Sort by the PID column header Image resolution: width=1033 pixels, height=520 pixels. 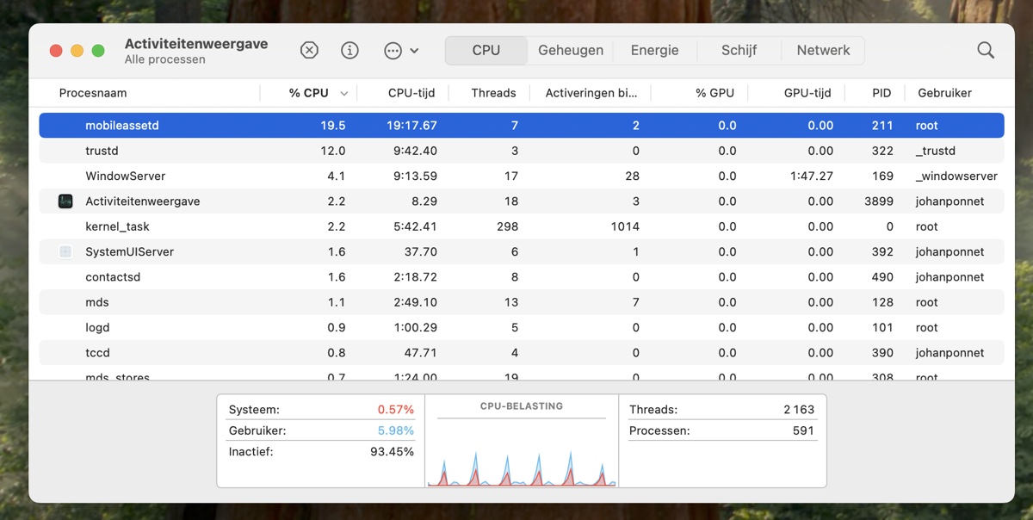pyautogui.click(x=881, y=93)
